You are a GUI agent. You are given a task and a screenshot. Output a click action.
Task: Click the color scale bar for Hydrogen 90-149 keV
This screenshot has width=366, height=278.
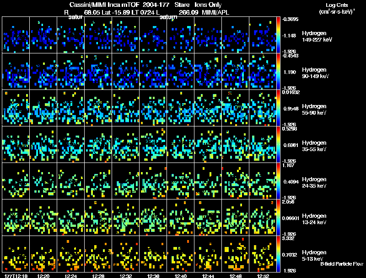(x=278, y=72)
